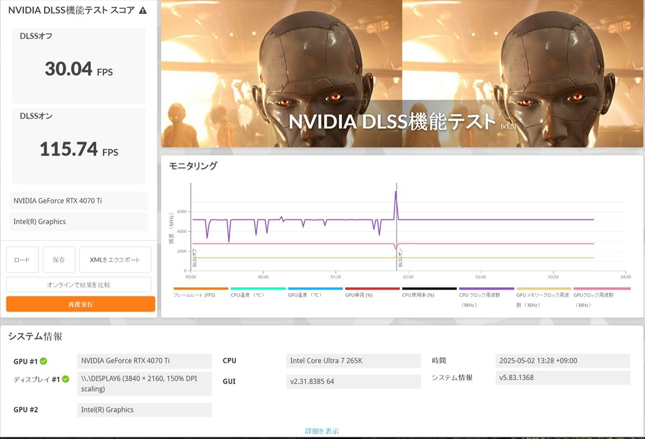645x439 pixels.
Task: Click the 保存 button
Action: coord(59,260)
